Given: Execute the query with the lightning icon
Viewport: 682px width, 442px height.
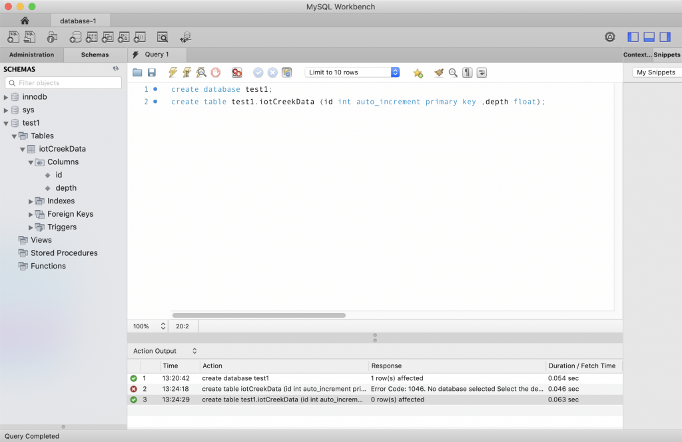Looking at the screenshot, I should coord(172,72).
